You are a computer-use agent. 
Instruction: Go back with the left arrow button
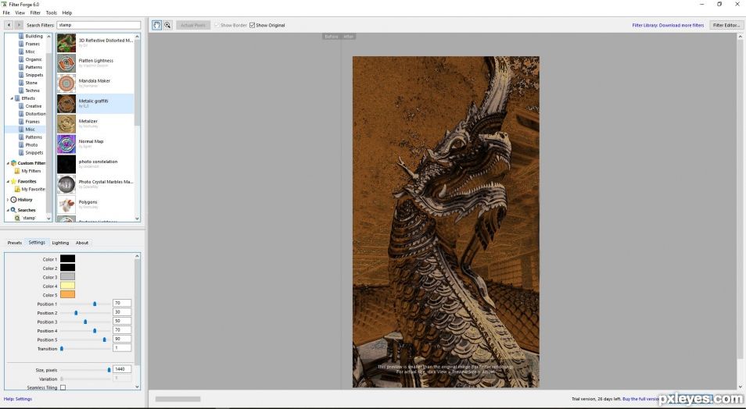[x=9, y=25]
